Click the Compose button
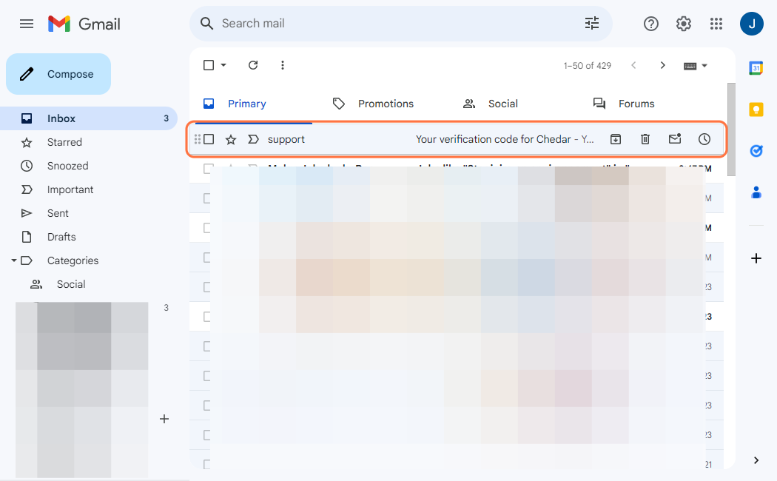This screenshot has width=777, height=481. pyautogui.click(x=58, y=74)
